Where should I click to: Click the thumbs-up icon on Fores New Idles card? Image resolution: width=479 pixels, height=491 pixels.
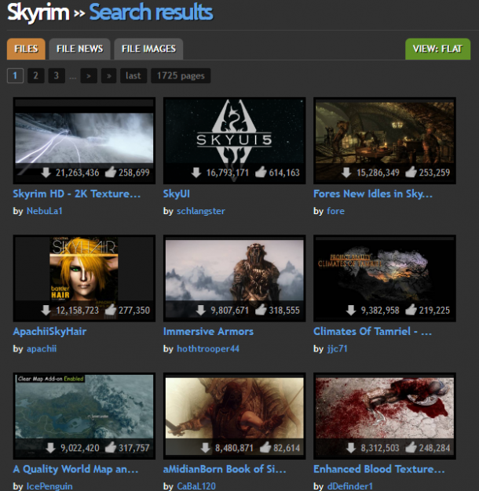411,172
